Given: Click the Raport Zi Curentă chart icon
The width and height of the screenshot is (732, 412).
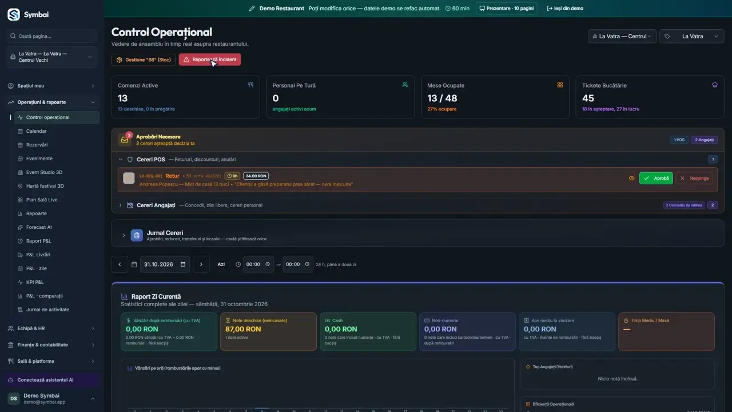Looking at the screenshot, I should point(125,296).
